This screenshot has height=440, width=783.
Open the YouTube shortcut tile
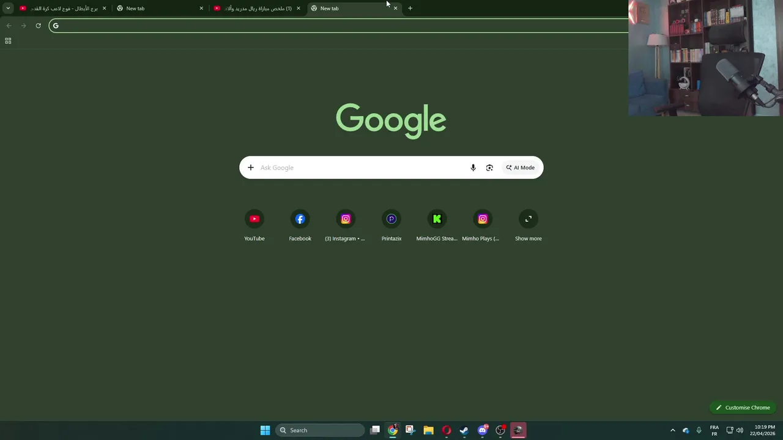coord(254,226)
